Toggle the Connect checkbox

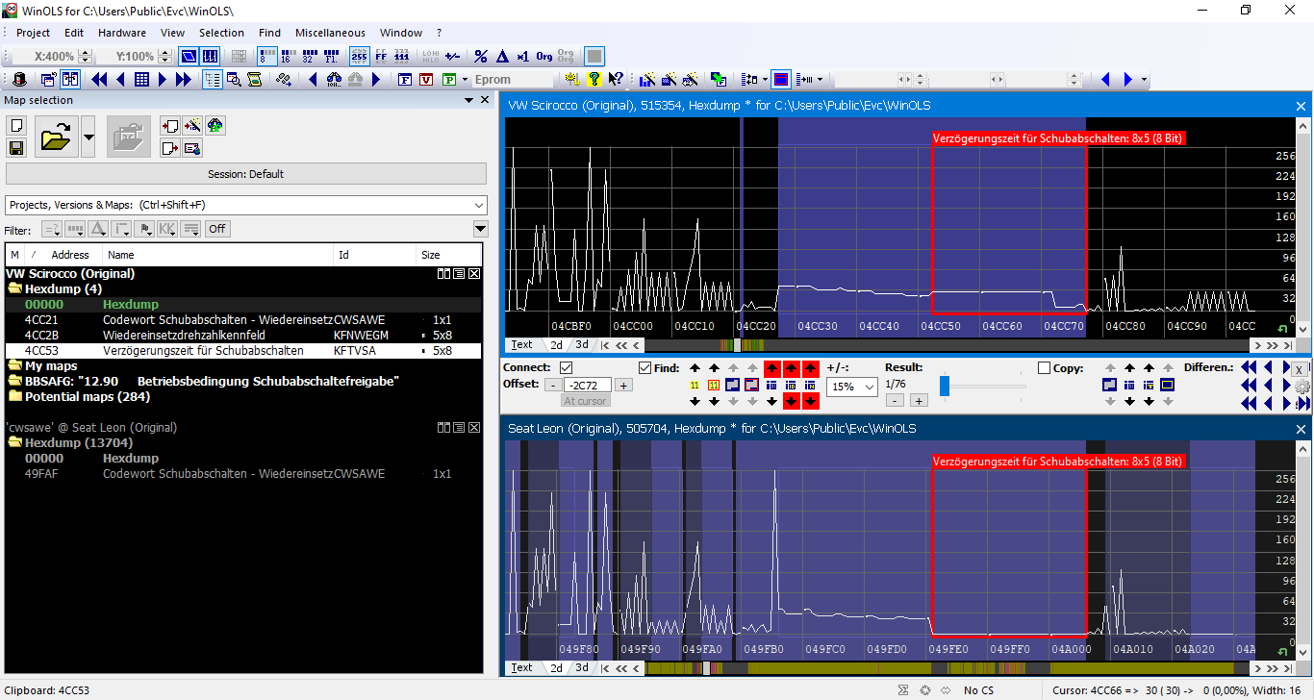tap(566, 367)
